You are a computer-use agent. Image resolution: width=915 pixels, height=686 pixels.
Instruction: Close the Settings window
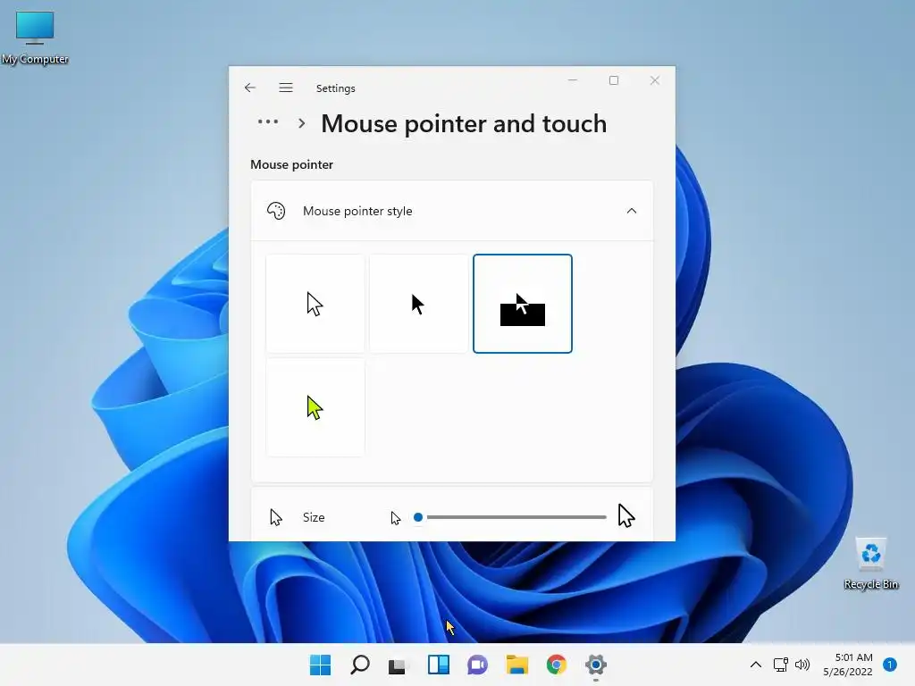click(655, 80)
